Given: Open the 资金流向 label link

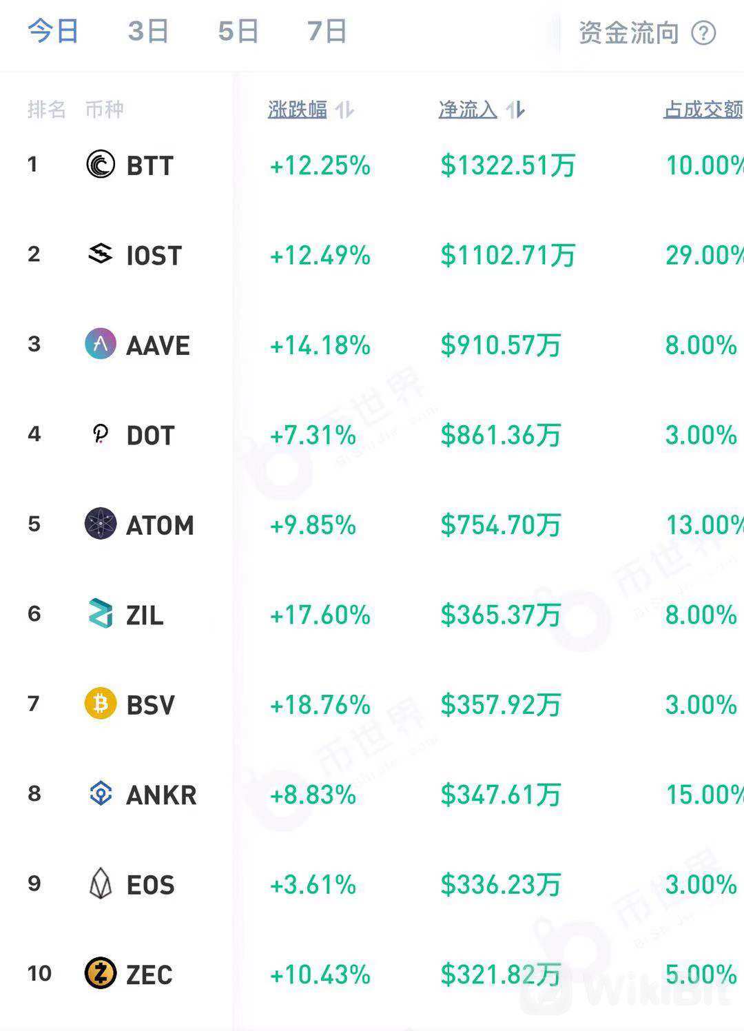Looking at the screenshot, I should point(629,33).
